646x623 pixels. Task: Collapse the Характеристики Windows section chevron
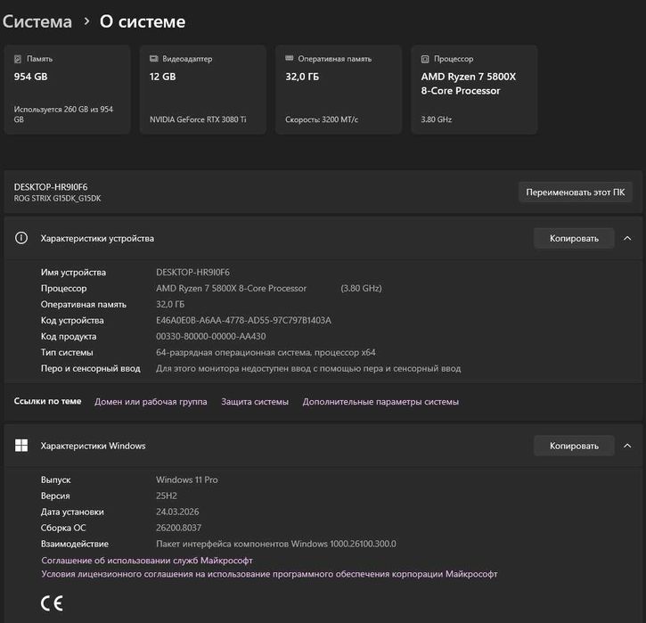[627, 445]
